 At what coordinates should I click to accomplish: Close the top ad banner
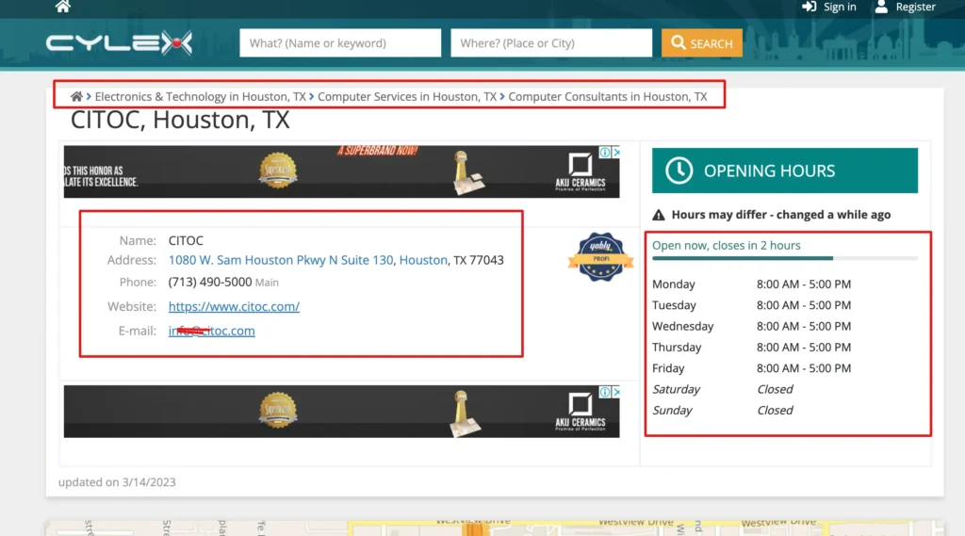pyautogui.click(x=616, y=153)
